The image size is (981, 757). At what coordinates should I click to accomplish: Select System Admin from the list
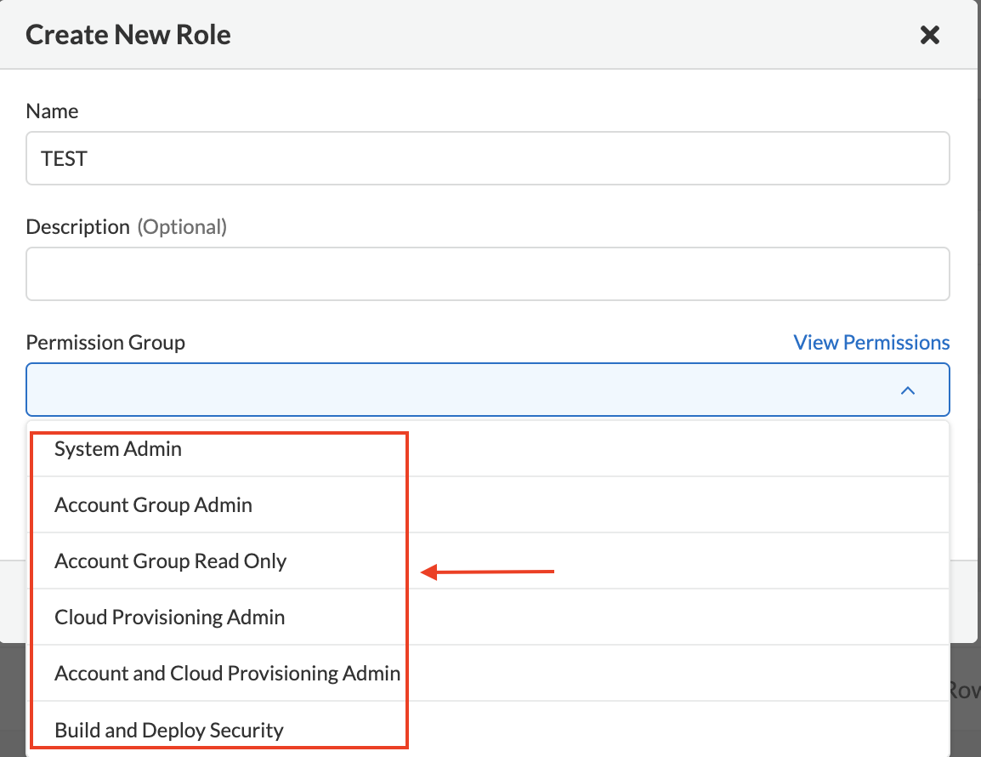[118, 449]
